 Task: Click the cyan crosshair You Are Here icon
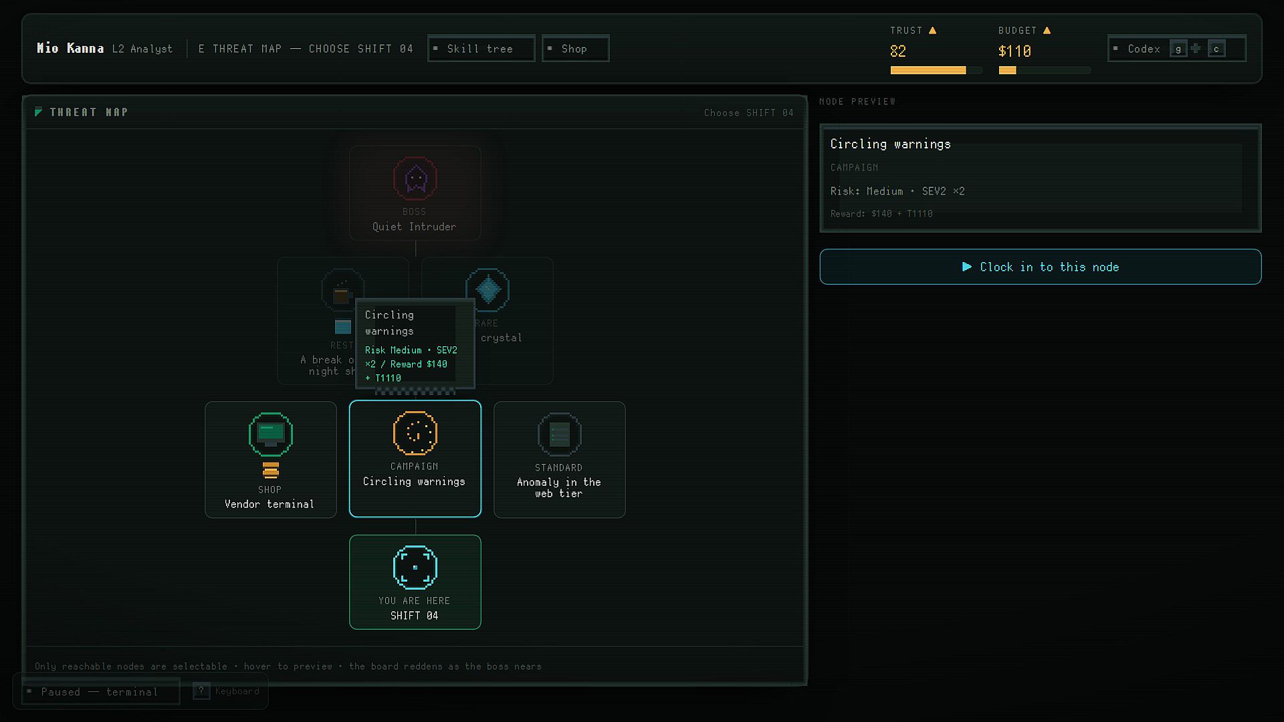pyautogui.click(x=415, y=567)
